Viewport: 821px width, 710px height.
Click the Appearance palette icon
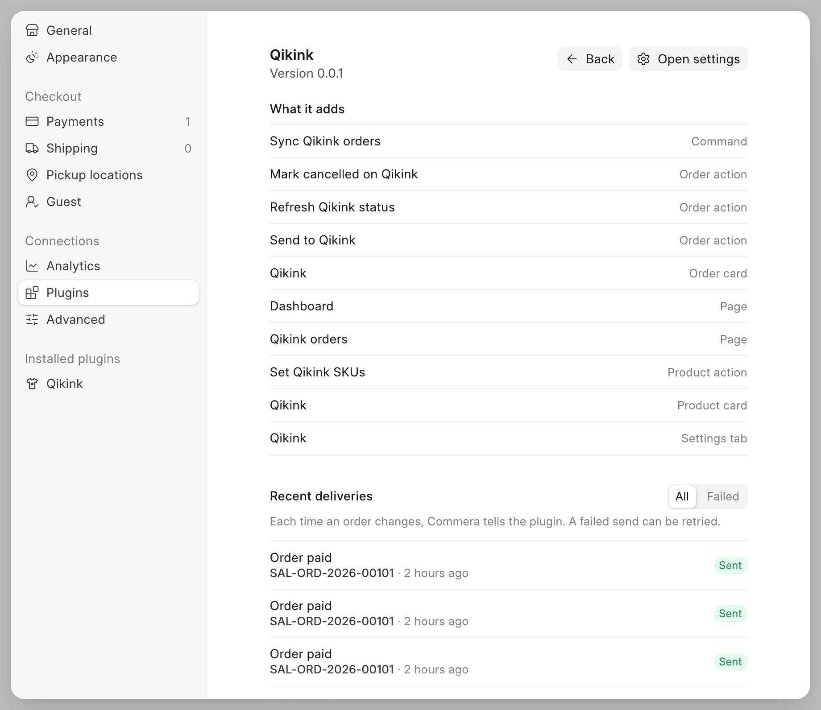(x=32, y=57)
